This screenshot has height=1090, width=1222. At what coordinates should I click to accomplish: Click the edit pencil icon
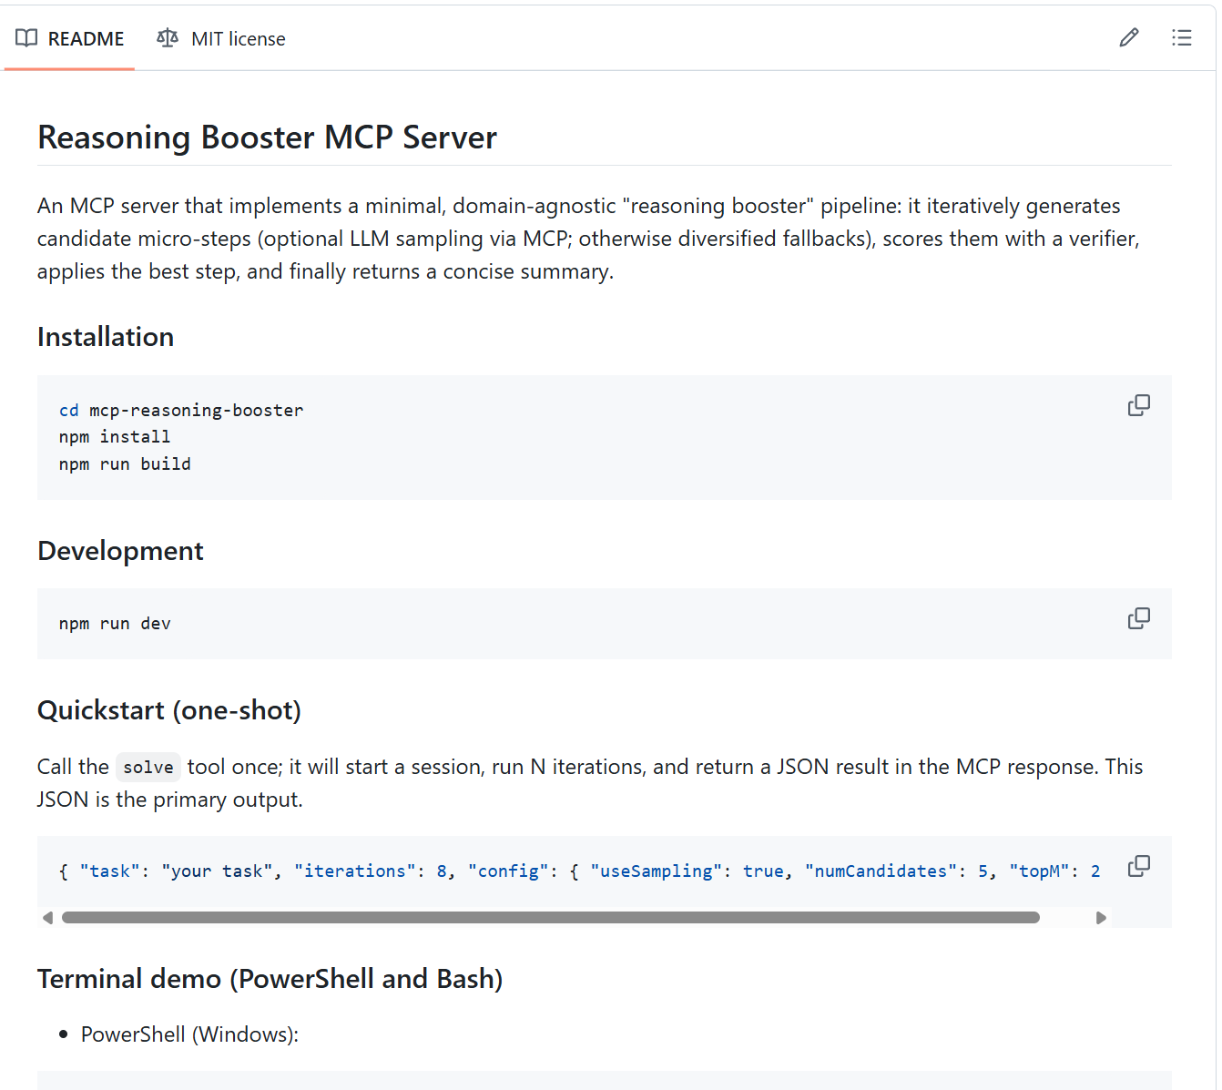click(1129, 37)
